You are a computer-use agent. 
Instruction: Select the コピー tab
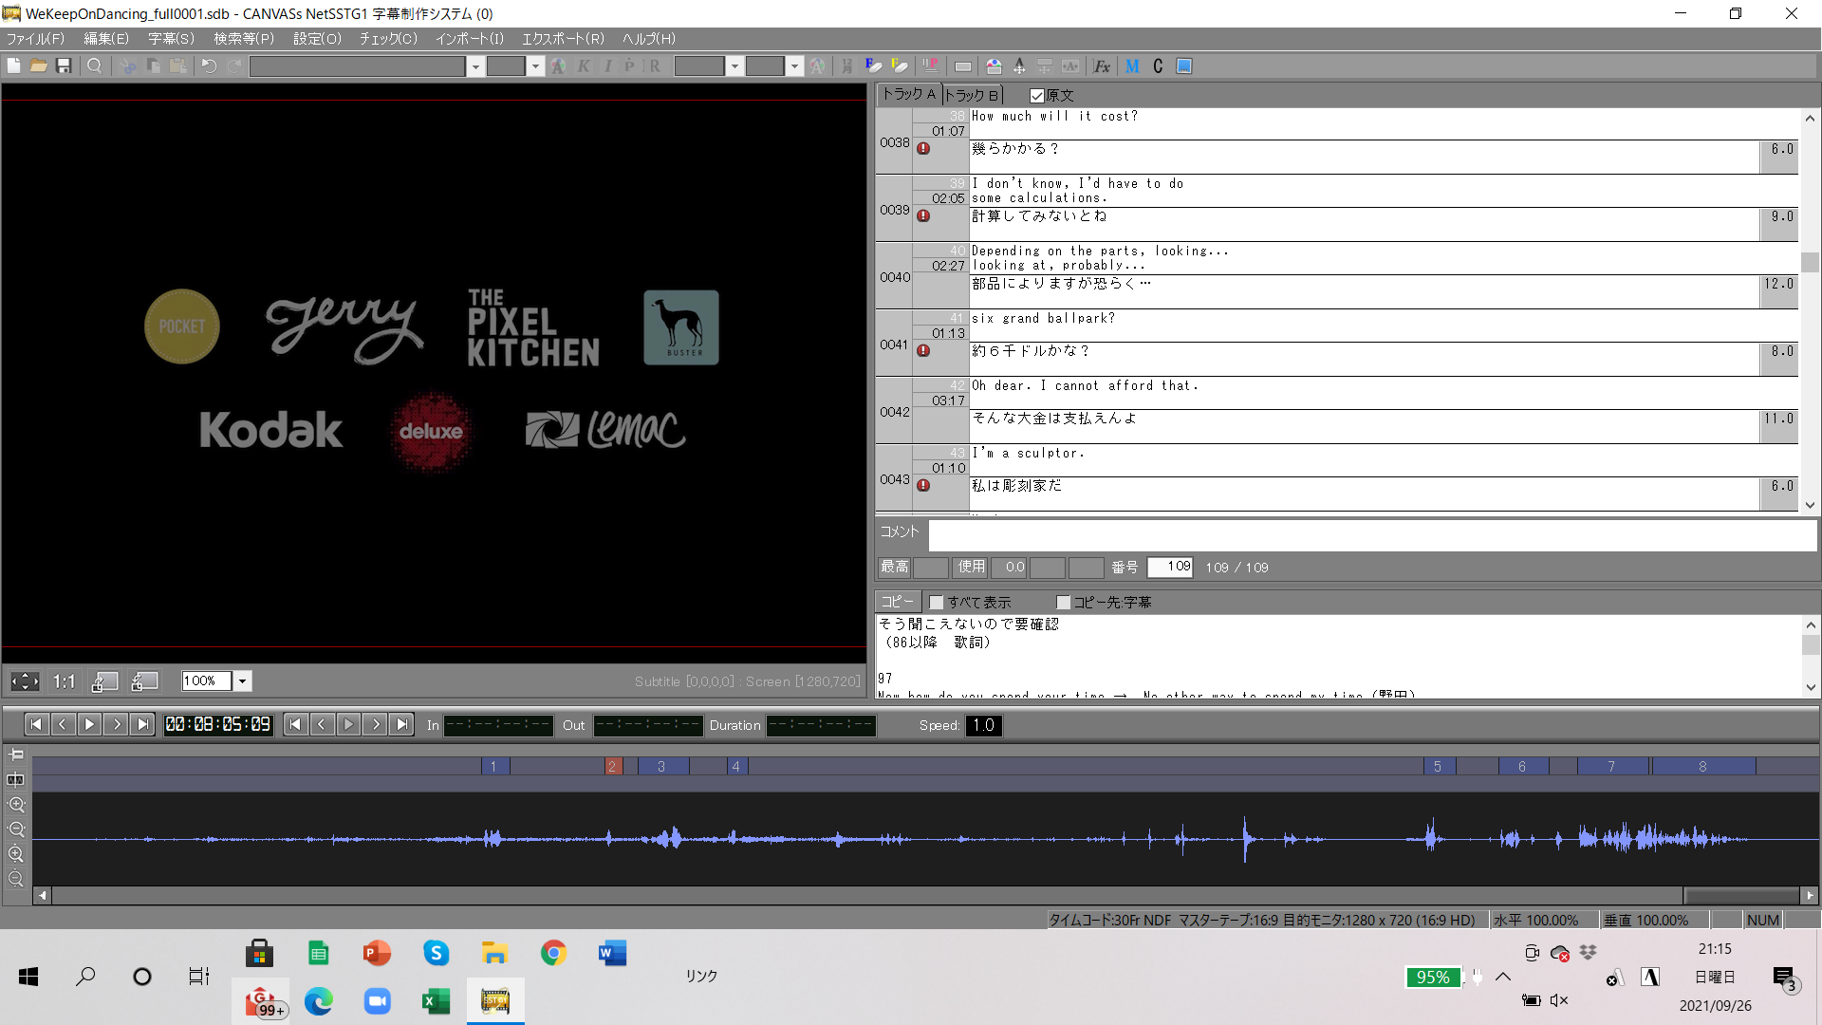coord(897,602)
